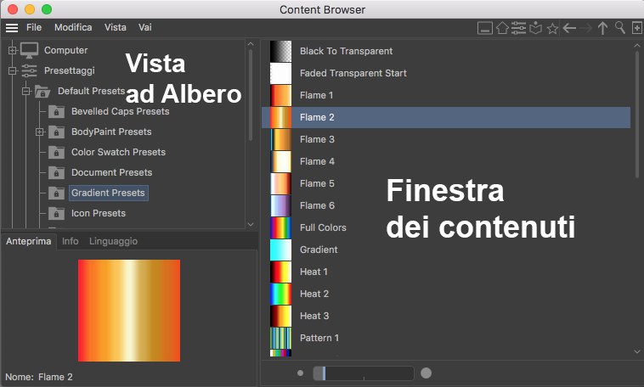This screenshot has height=387, width=644.
Task: Open the presets sliders icon in toolbar
Action: [x=518, y=28]
